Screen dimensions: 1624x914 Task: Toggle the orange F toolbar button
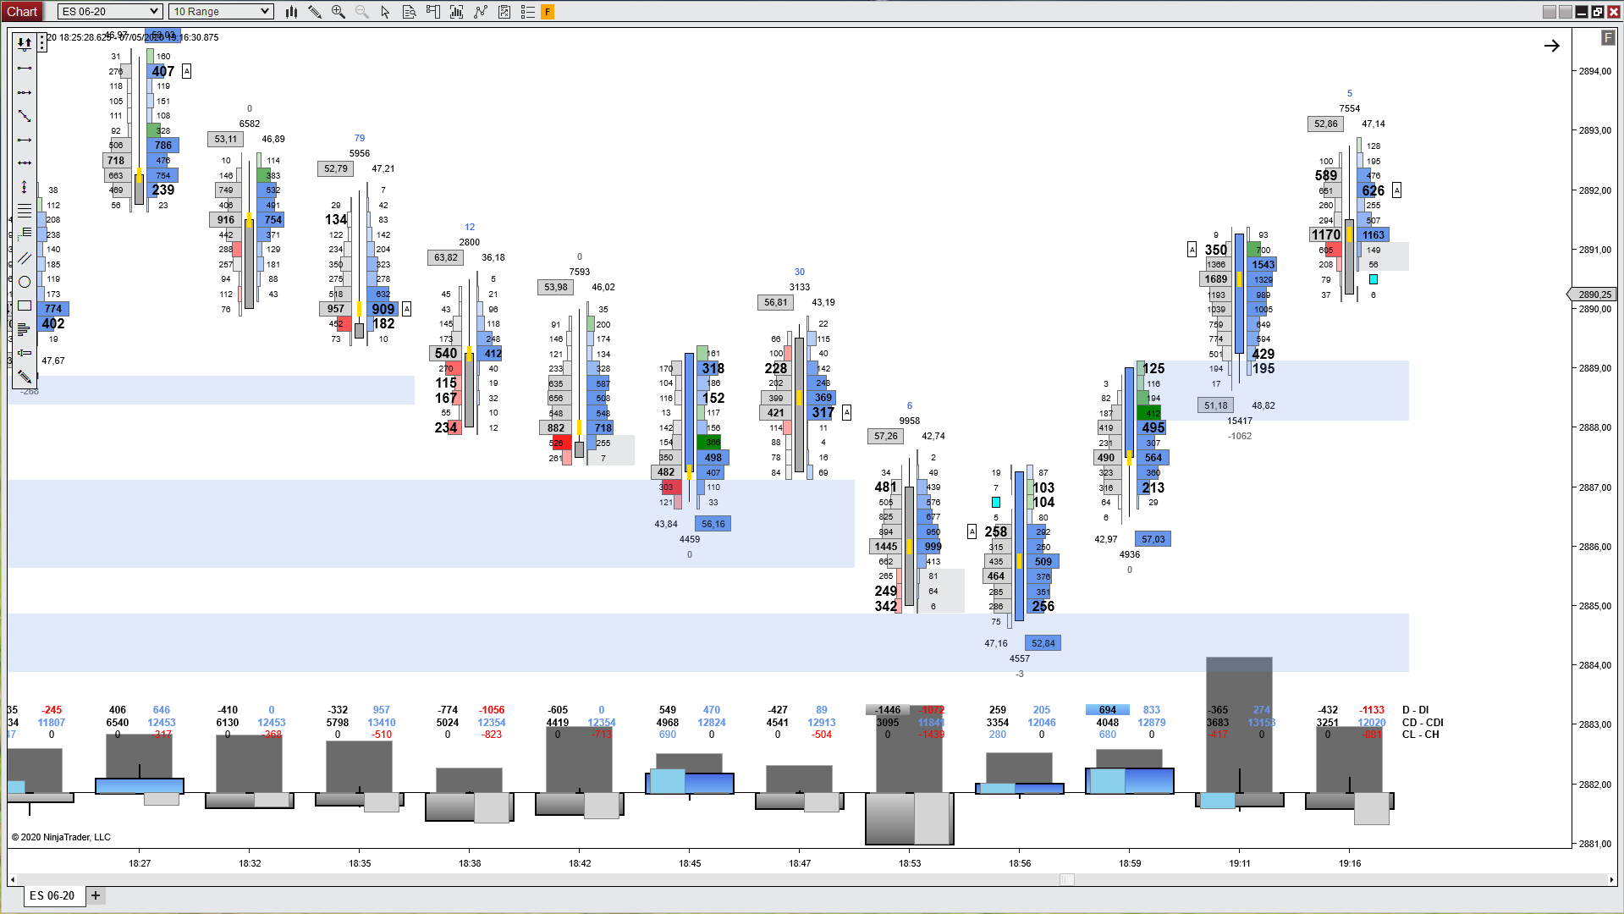click(x=548, y=12)
